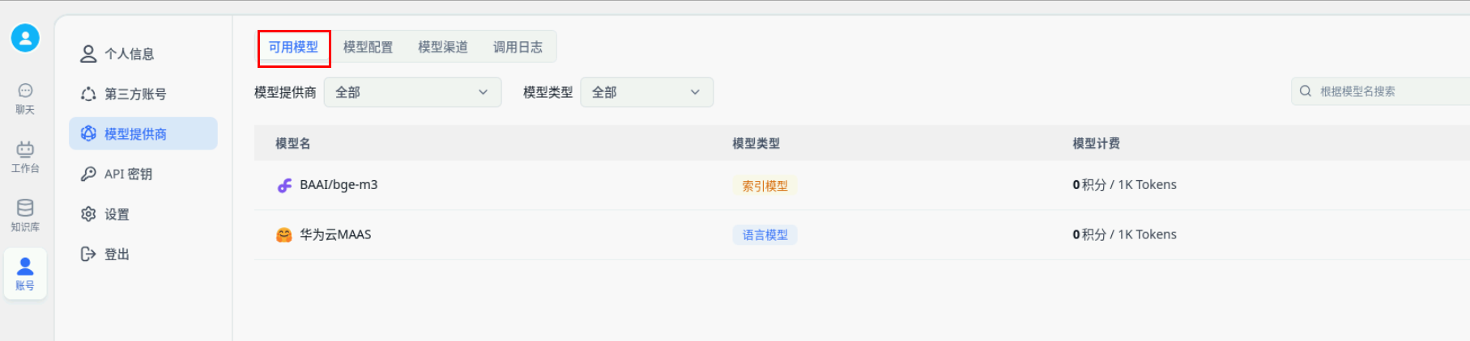
Task: Click the 华为云MAAS model icon
Action: (283, 235)
